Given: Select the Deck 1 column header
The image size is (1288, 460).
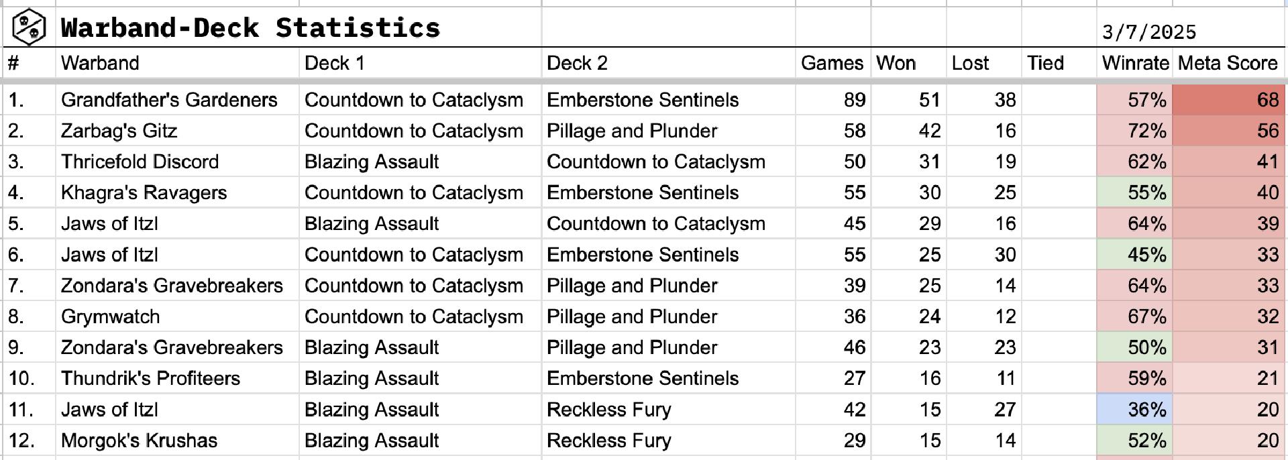Looking at the screenshot, I should tap(419, 63).
